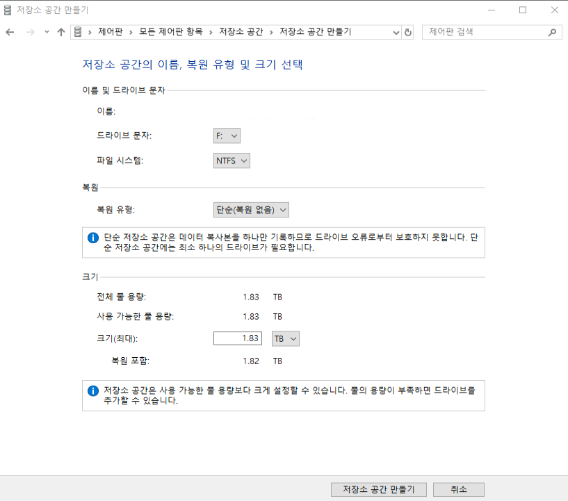Click the magnifier icon in search box
Viewport: 568px width, 501px height.
coord(553,32)
